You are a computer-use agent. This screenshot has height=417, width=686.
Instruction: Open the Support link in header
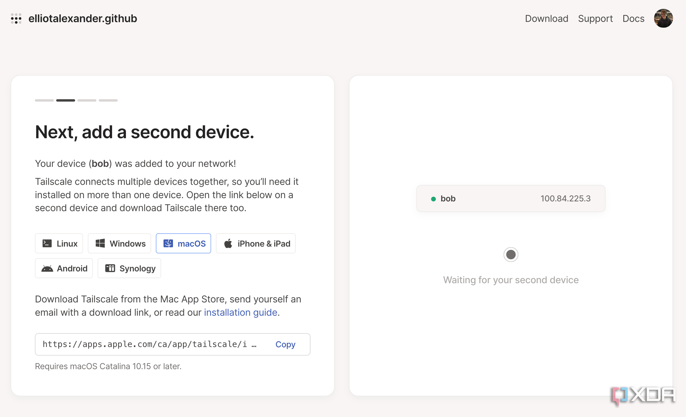pos(595,19)
